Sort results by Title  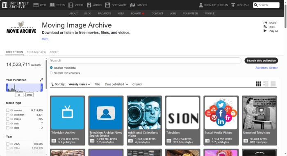97,84
